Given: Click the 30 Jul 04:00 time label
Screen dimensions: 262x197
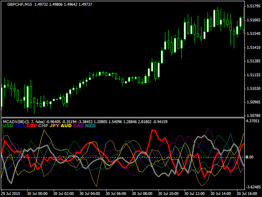Looking at the screenshot, I should (x=90, y=194).
